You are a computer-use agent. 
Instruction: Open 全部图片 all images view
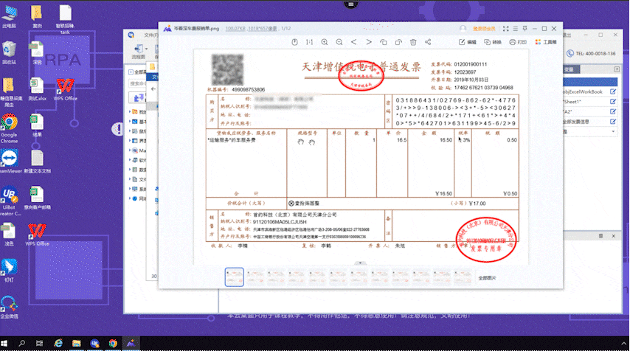487,278
